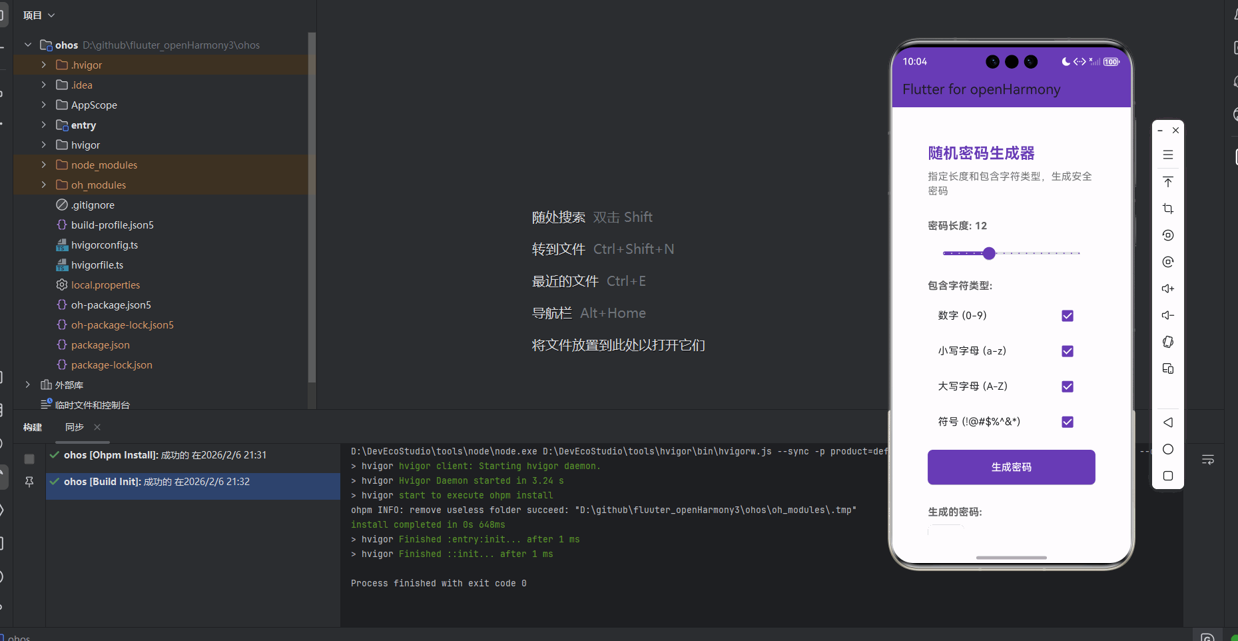
Task: Select hvigorconfig.ts file
Action: coord(104,245)
